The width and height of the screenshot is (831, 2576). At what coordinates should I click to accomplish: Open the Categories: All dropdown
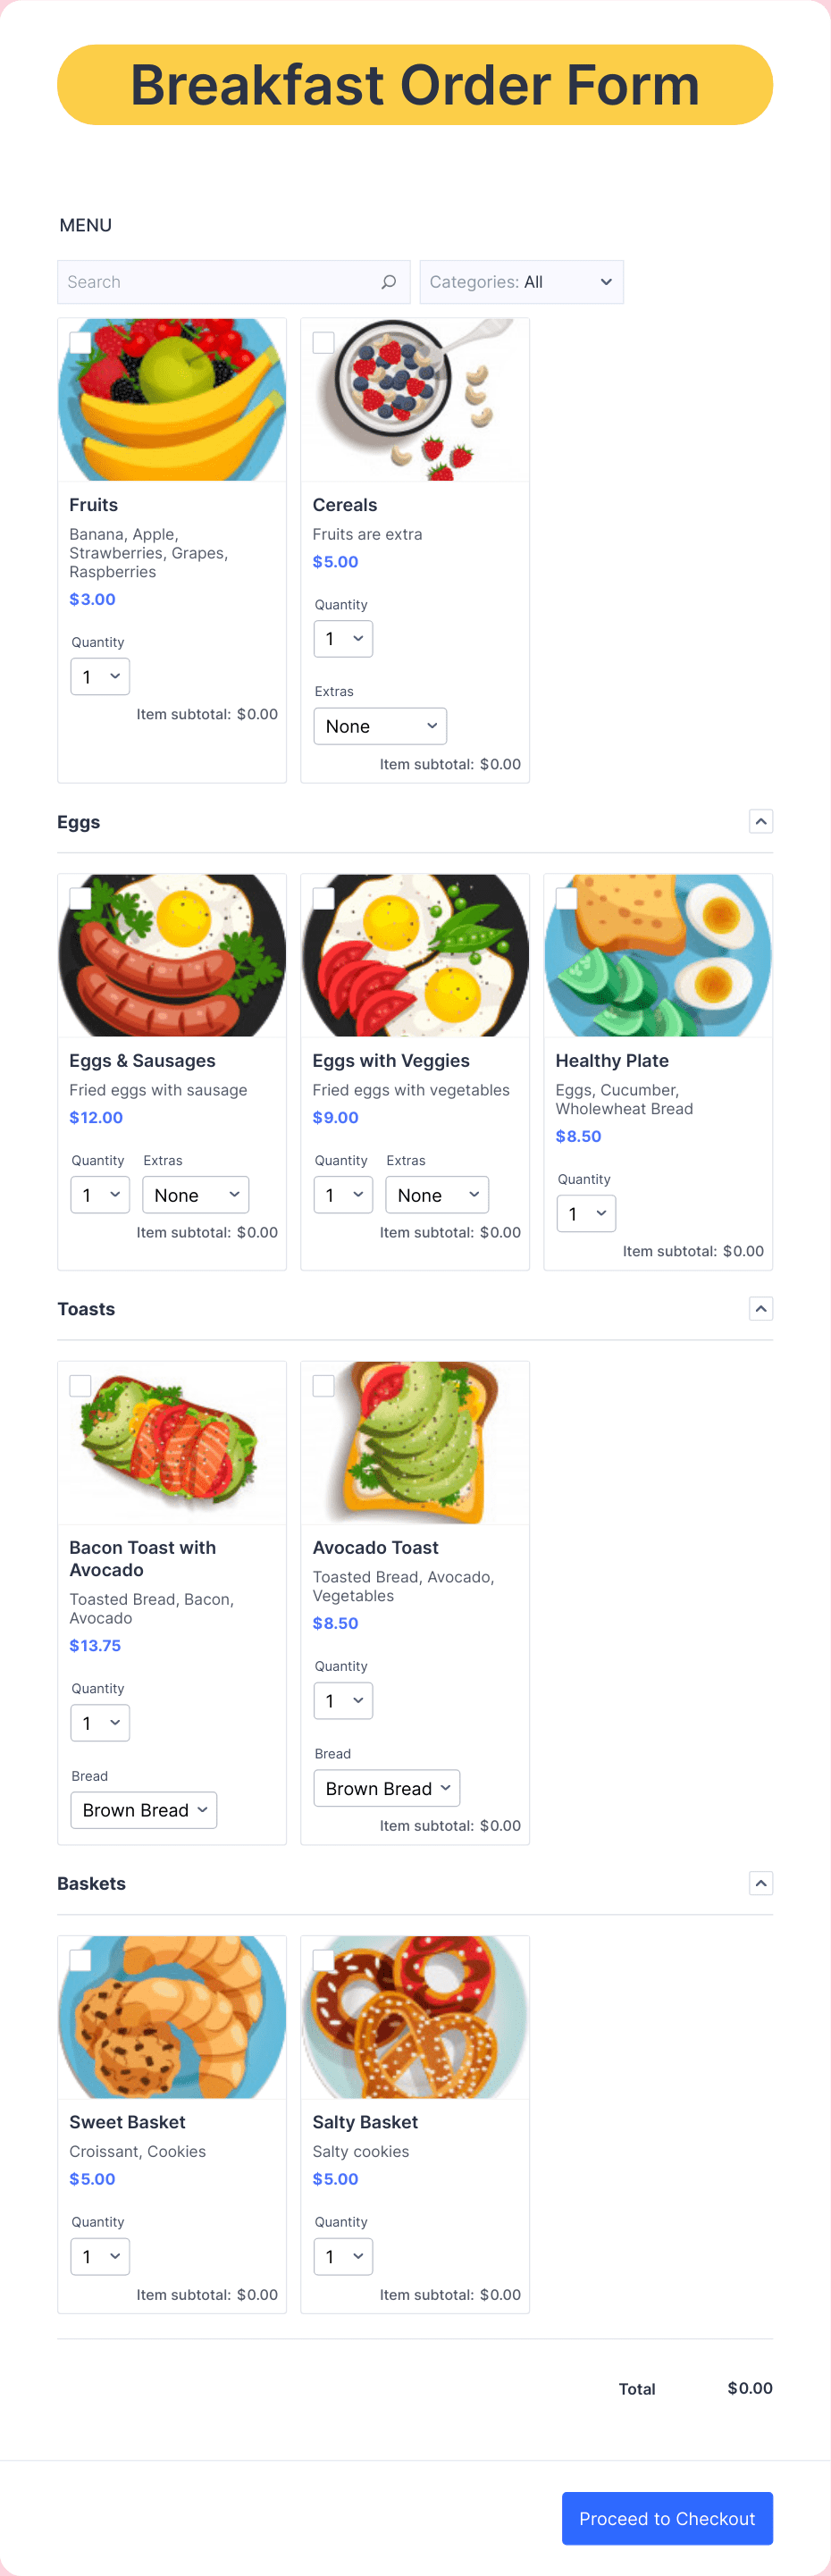coord(520,281)
